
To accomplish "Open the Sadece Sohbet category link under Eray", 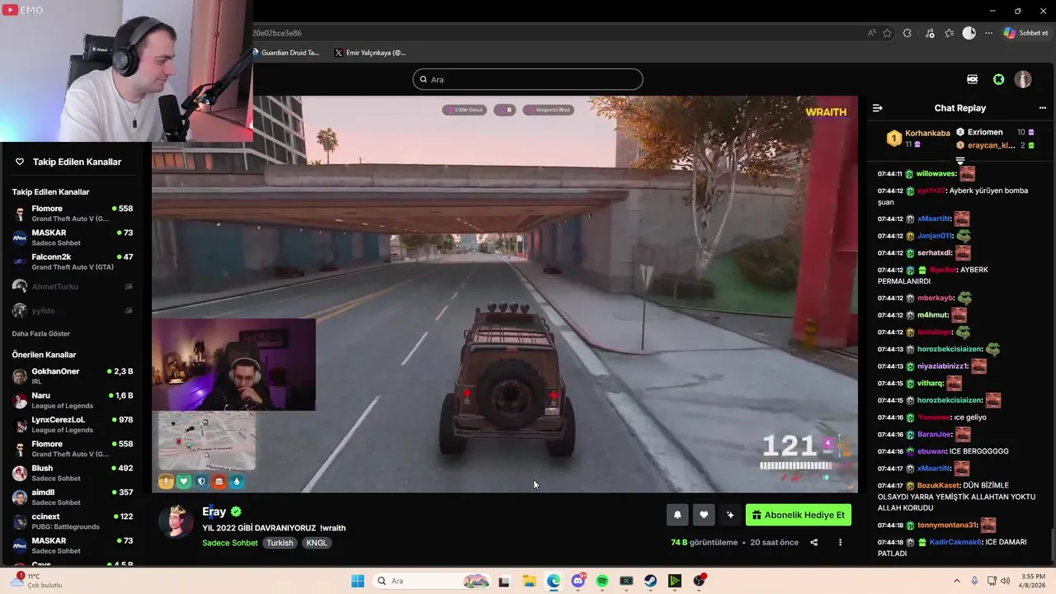I will tap(230, 543).
